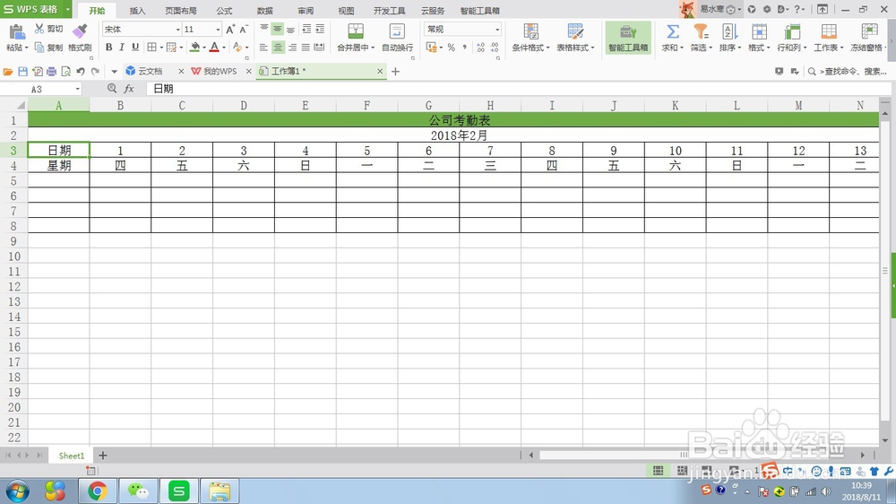Image resolution: width=896 pixels, height=504 pixels.
Task: Click the Filter (筛选) funnel icon
Action: 701,31
